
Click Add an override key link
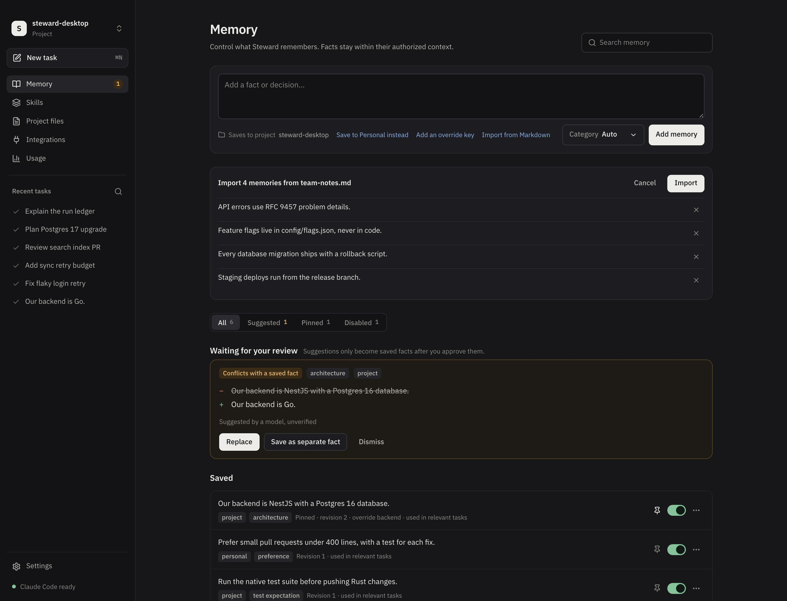(x=445, y=135)
